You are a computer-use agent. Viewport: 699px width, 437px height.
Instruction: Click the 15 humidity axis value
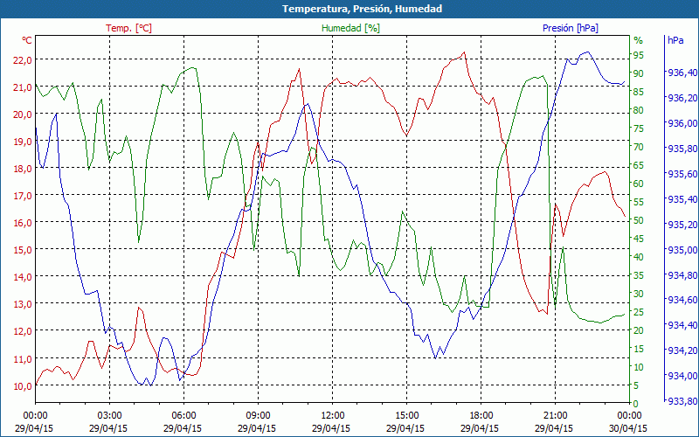(639, 349)
